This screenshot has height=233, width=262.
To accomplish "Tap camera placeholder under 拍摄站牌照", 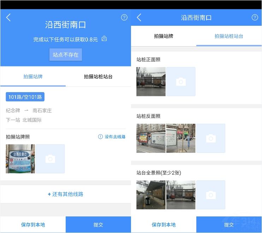I will pos(50,159).
